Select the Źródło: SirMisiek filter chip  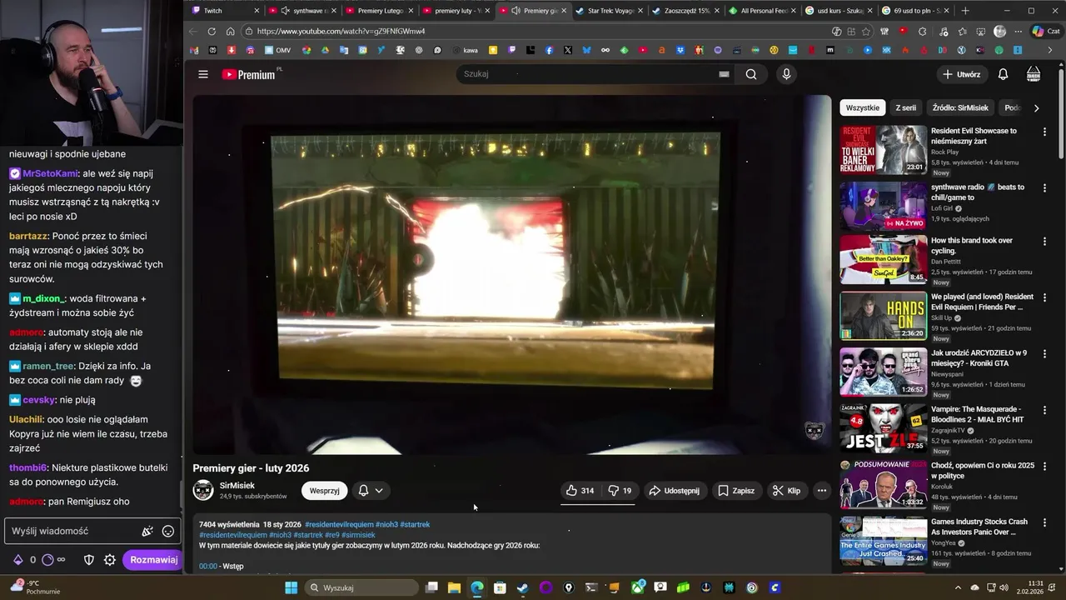point(960,107)
